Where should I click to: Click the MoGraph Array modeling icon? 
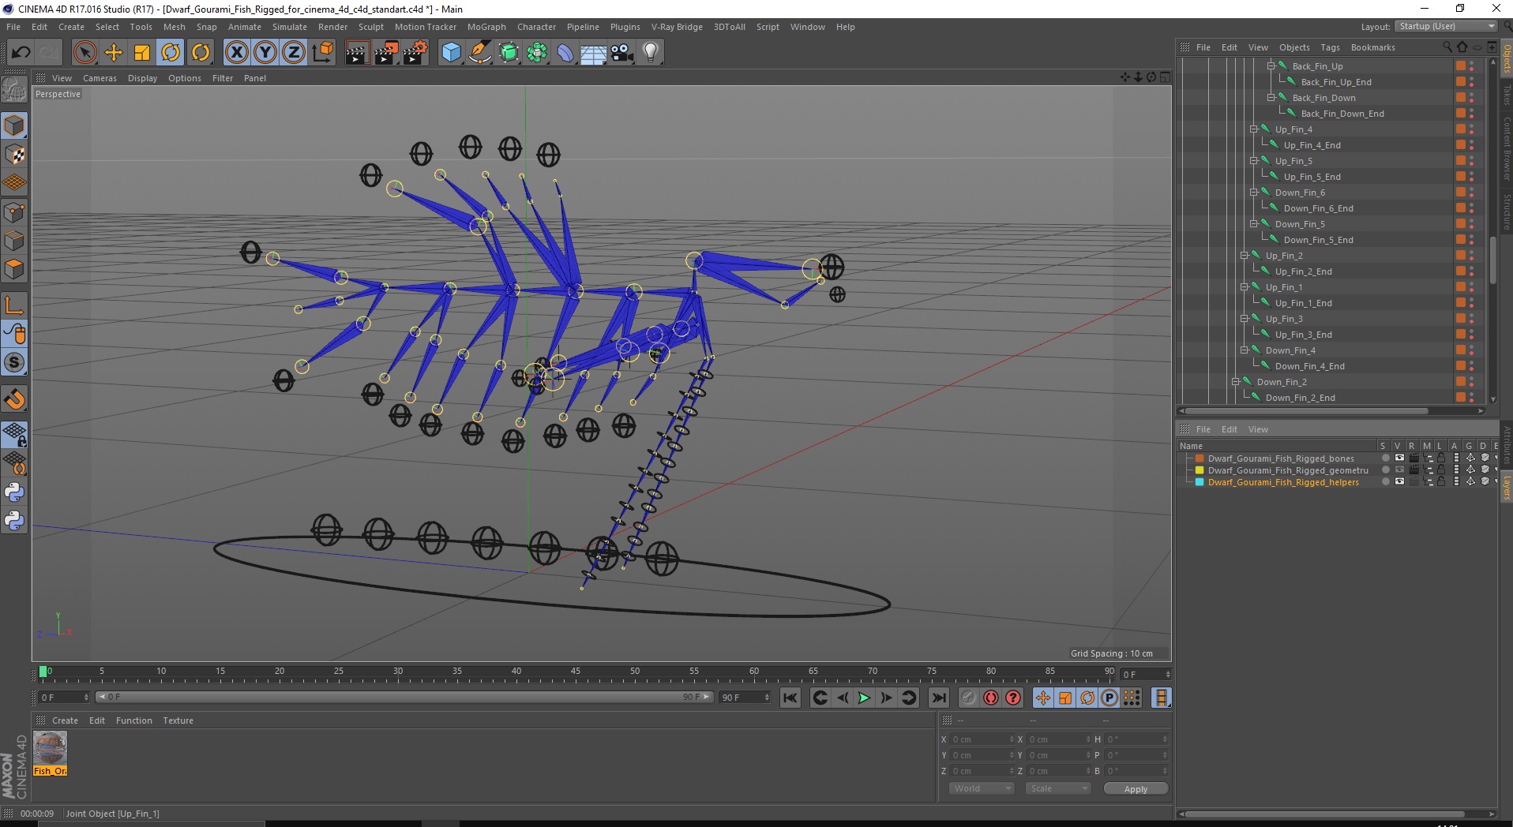538,53
